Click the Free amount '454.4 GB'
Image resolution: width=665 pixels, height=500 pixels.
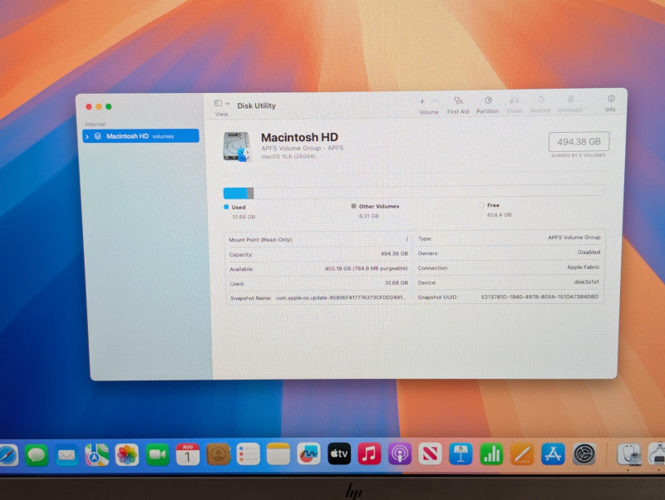pos(500,215)
